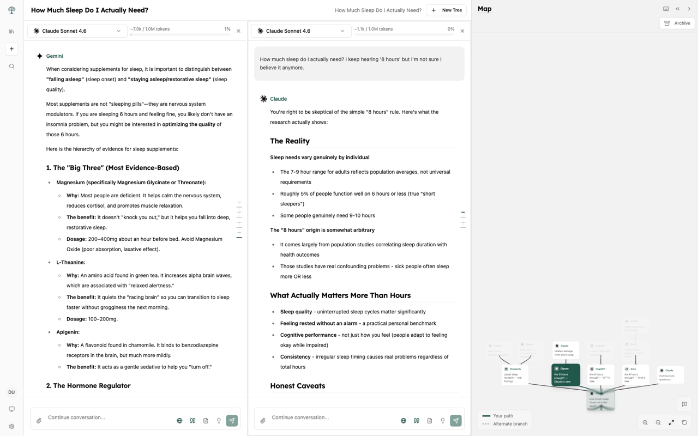Select the Claude 'Hidden damage from short sleep' node

click(x=565, y=350)
